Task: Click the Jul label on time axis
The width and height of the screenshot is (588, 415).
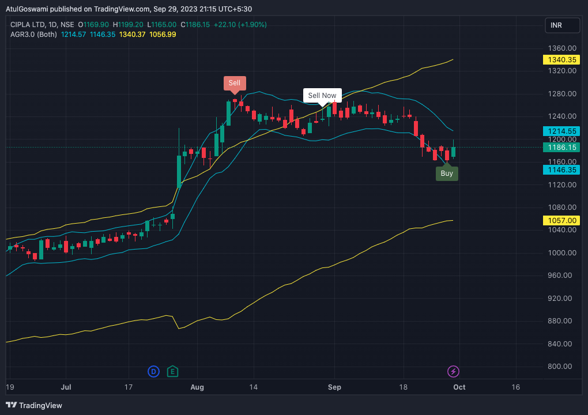Action: [x=66, y=387]
